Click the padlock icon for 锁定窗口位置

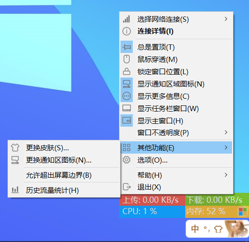(127, 71)
